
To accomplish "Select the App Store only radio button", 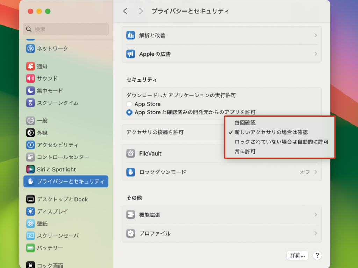I will (129, 104).
